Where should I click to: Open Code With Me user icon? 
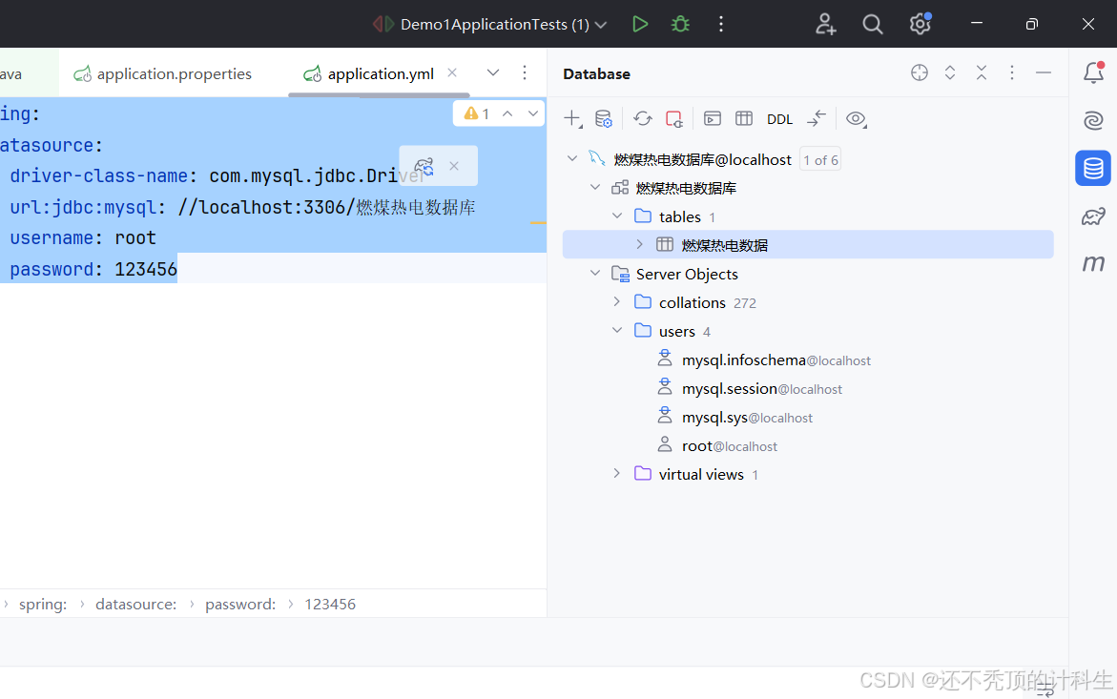826,24
